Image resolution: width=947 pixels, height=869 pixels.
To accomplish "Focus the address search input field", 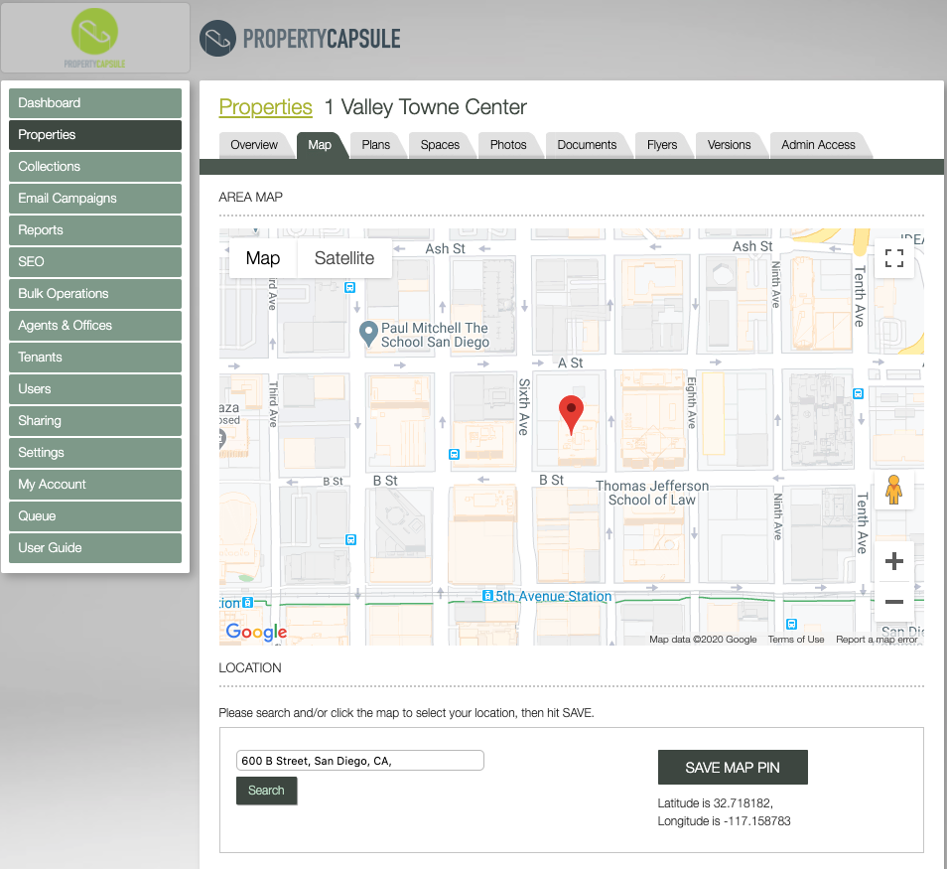I will [x=360, y=760].
